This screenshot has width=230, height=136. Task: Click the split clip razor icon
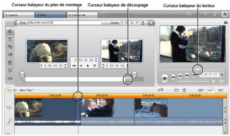[x=176, y=90]
